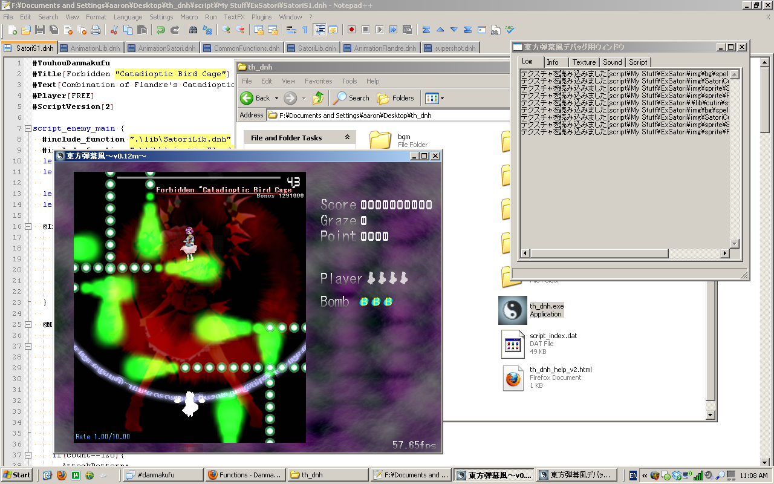
Task: Click the Open file toolbar icon
Action: tap(26, 29)
